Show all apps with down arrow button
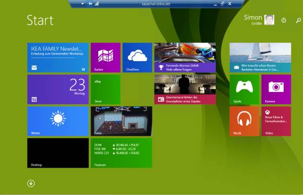The image size is (303, 195). 31,183
